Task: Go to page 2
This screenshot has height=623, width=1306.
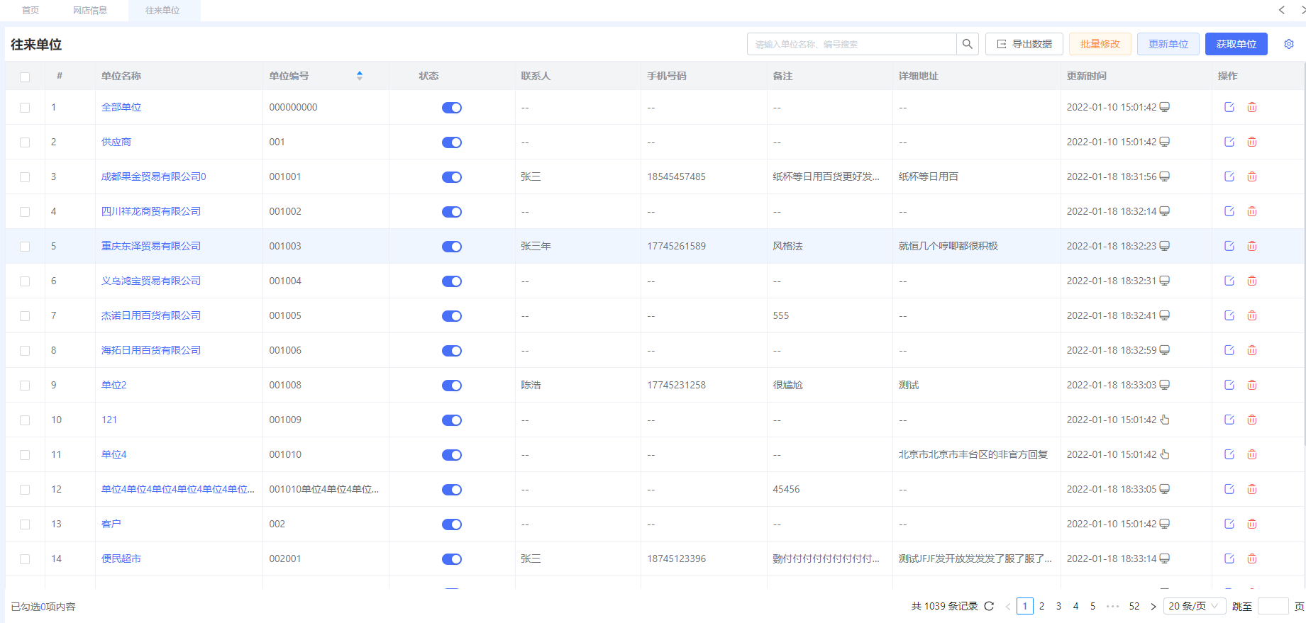Action: (1041, 606)
